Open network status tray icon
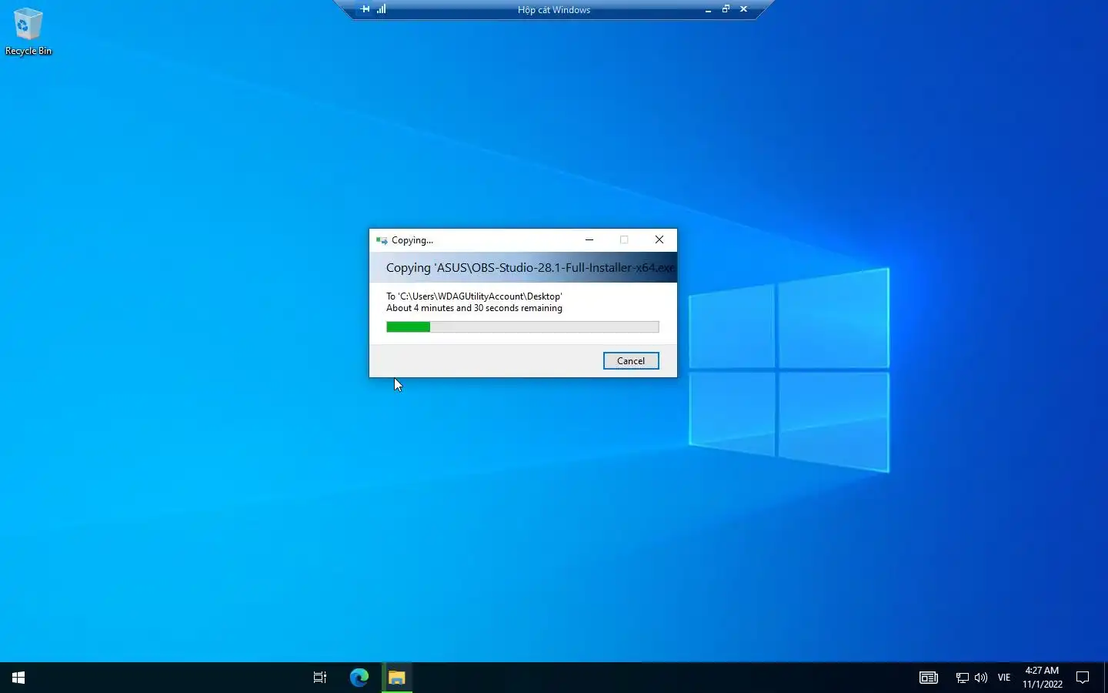 pyautogui.click(x=962, y=678)
